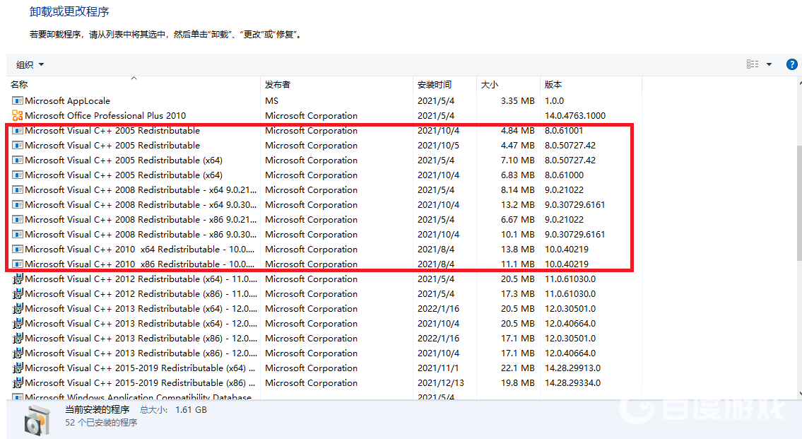Click the 4.84 MB size value
Image resolution: width=802 pixels, height=439 pixels.
tap(518, 131)
